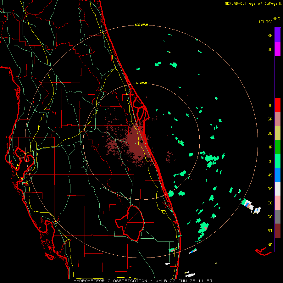Click the Hydrometeor Classification KMLB caption
283x283 pixels.
[143, 281]
